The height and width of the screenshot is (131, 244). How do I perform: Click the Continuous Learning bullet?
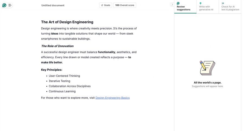click(62, 91)
